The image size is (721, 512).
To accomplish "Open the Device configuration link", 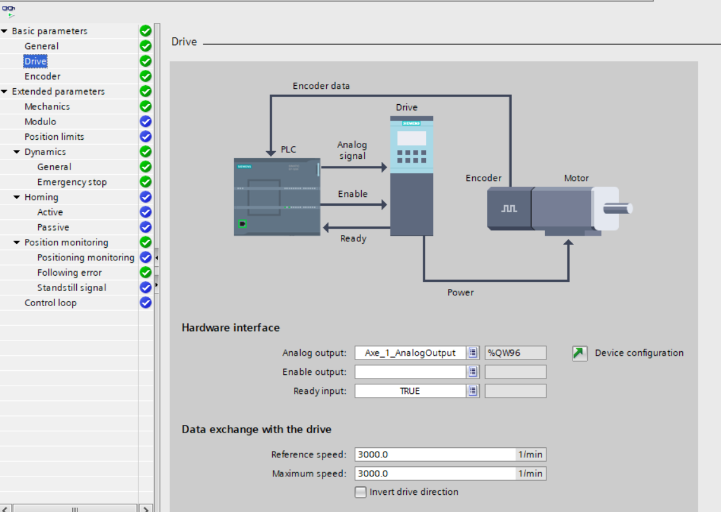I will point(638,353).
